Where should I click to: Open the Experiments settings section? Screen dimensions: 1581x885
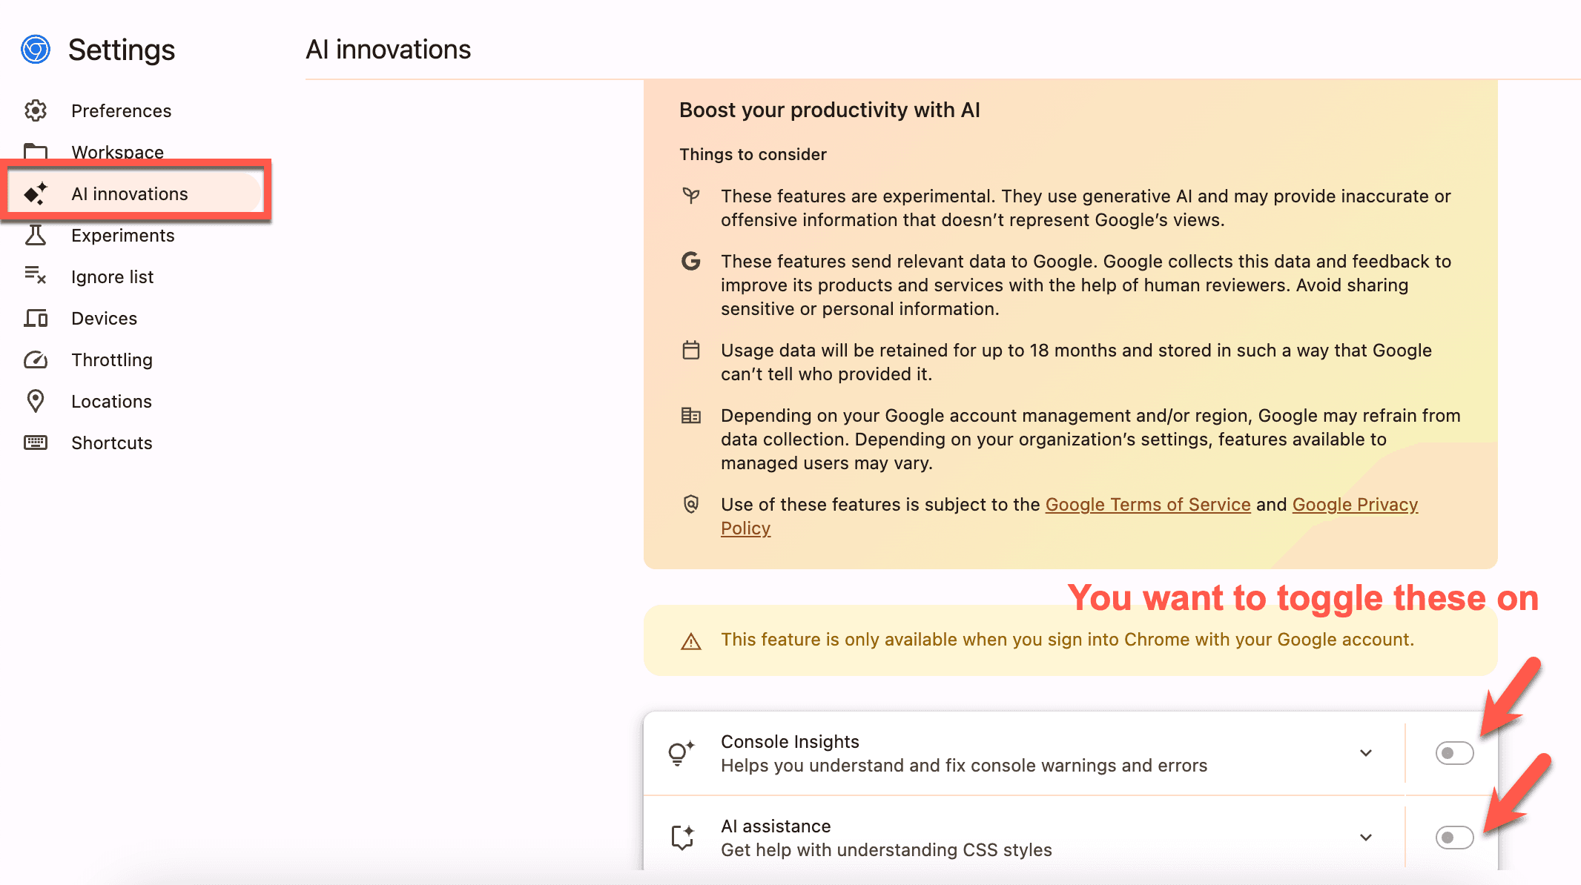pos(123,235)
